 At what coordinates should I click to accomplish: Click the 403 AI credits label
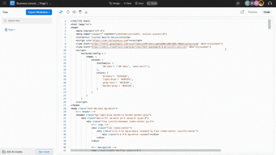pos(14,152)
